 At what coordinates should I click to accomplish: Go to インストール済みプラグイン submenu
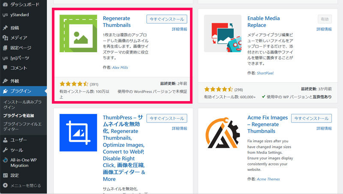pos(22,104)
